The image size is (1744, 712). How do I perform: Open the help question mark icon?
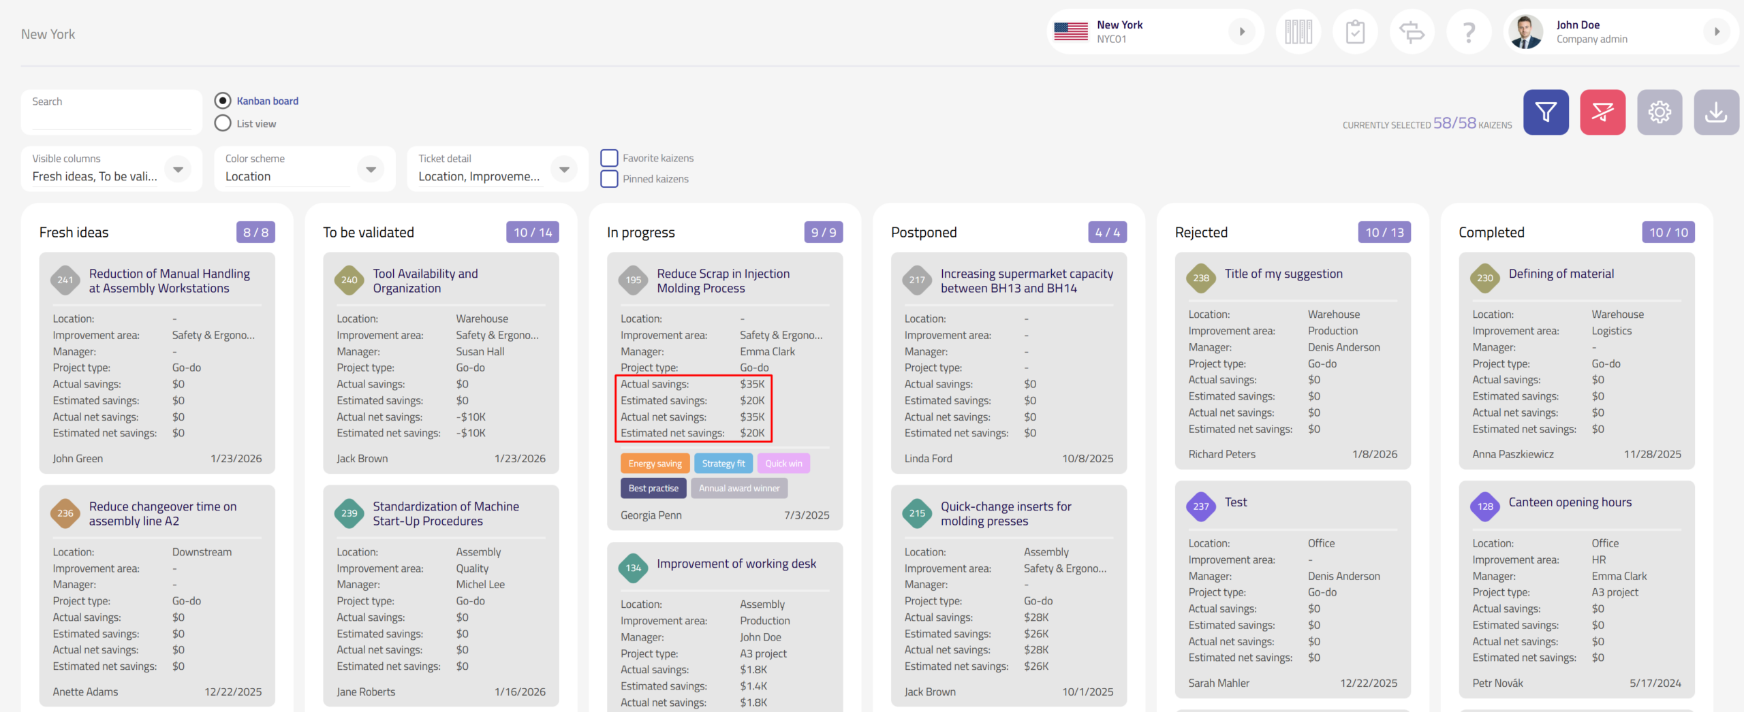[x=1469, y=32]
